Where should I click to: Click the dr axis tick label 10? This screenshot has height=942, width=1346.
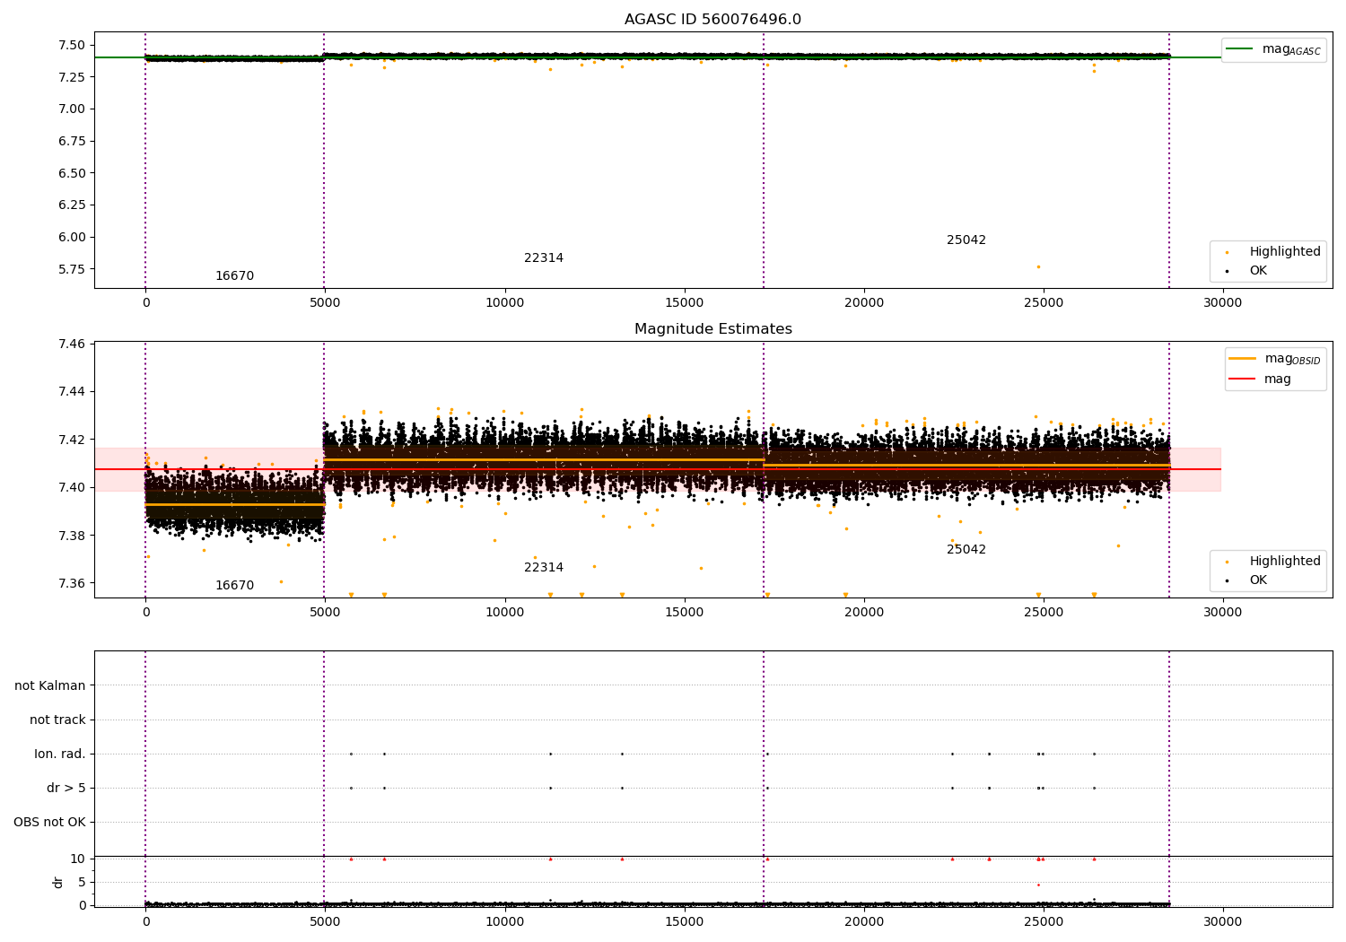coord(78,859)
